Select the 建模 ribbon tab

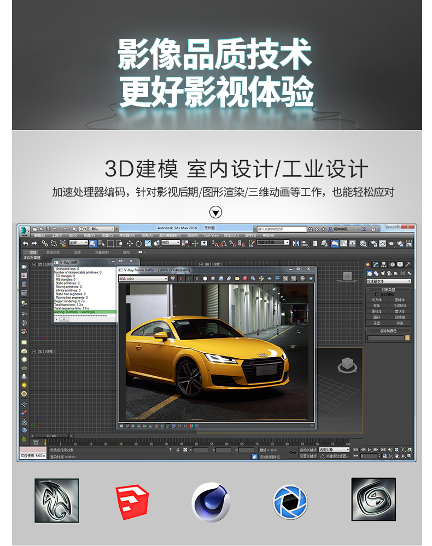33,252
